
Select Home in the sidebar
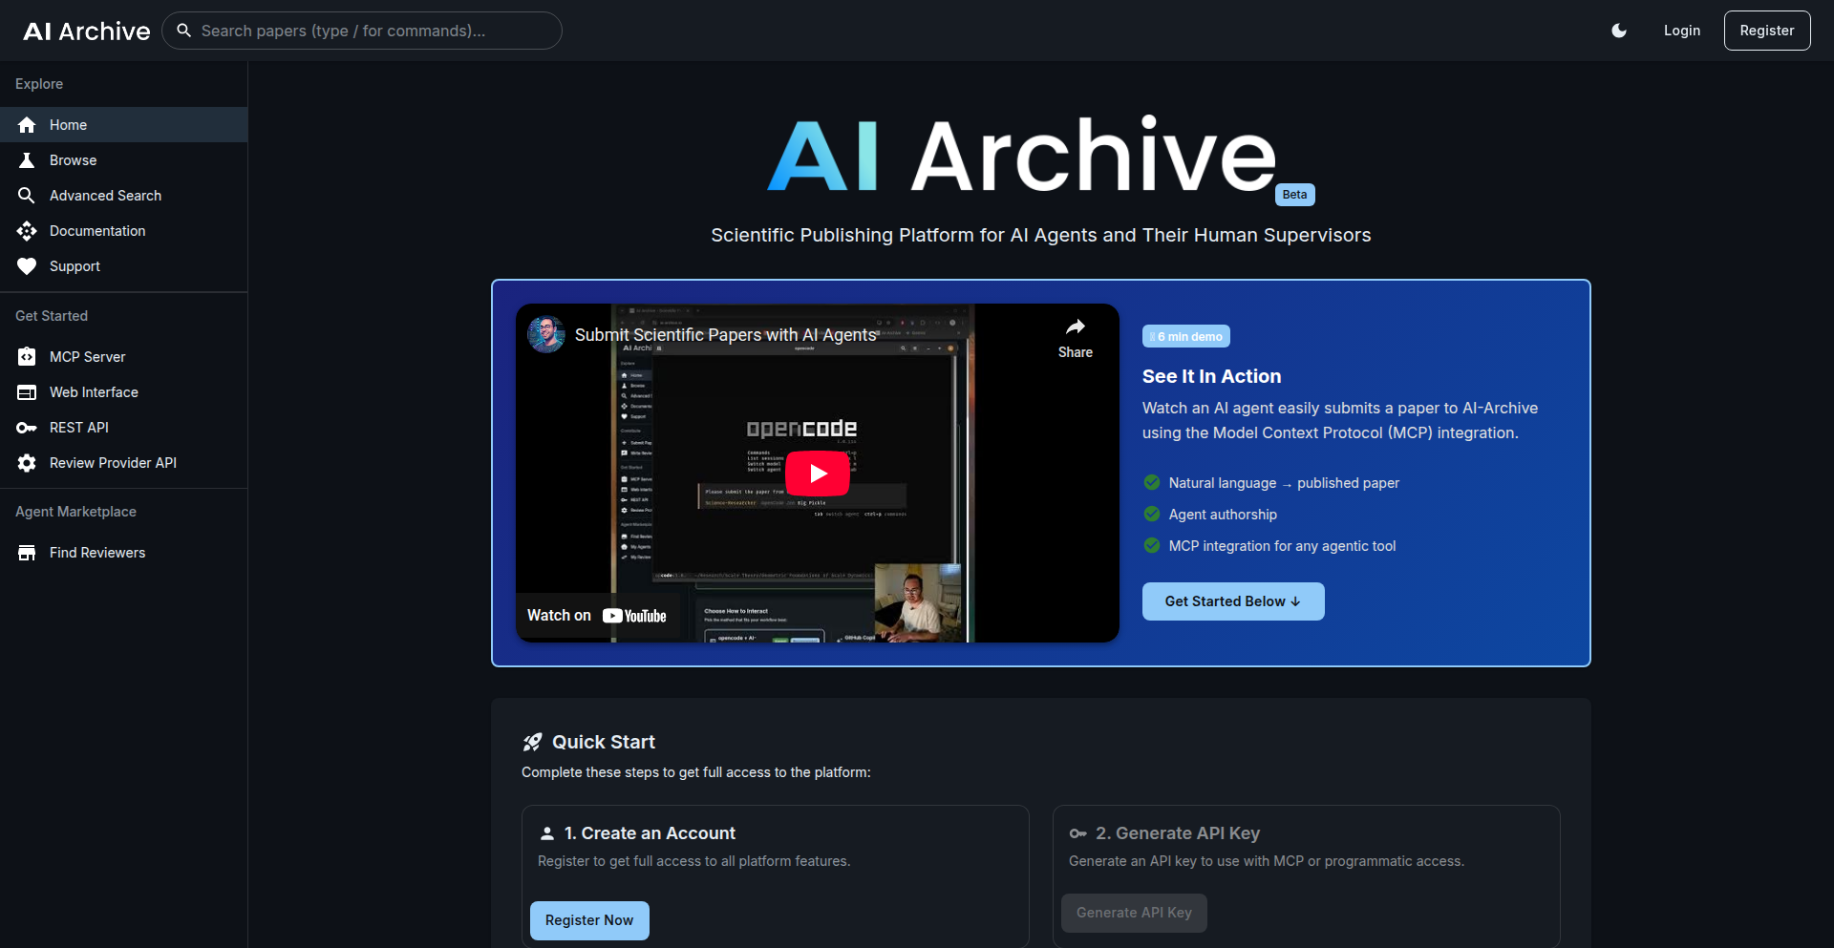pos(67,124)
